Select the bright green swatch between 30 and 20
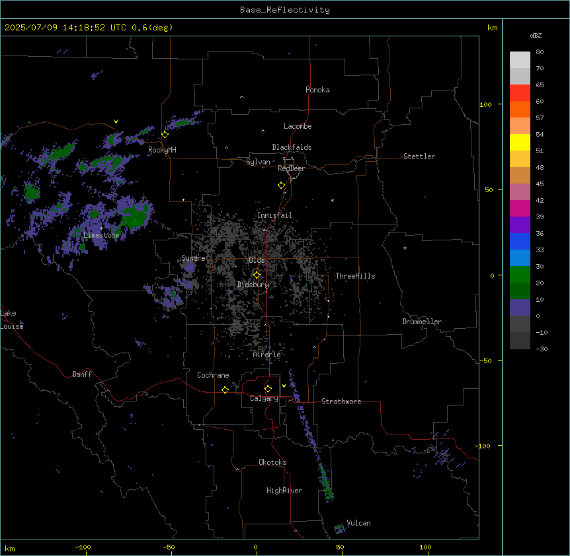Viewport: 570px width, 556px height. 520,275
